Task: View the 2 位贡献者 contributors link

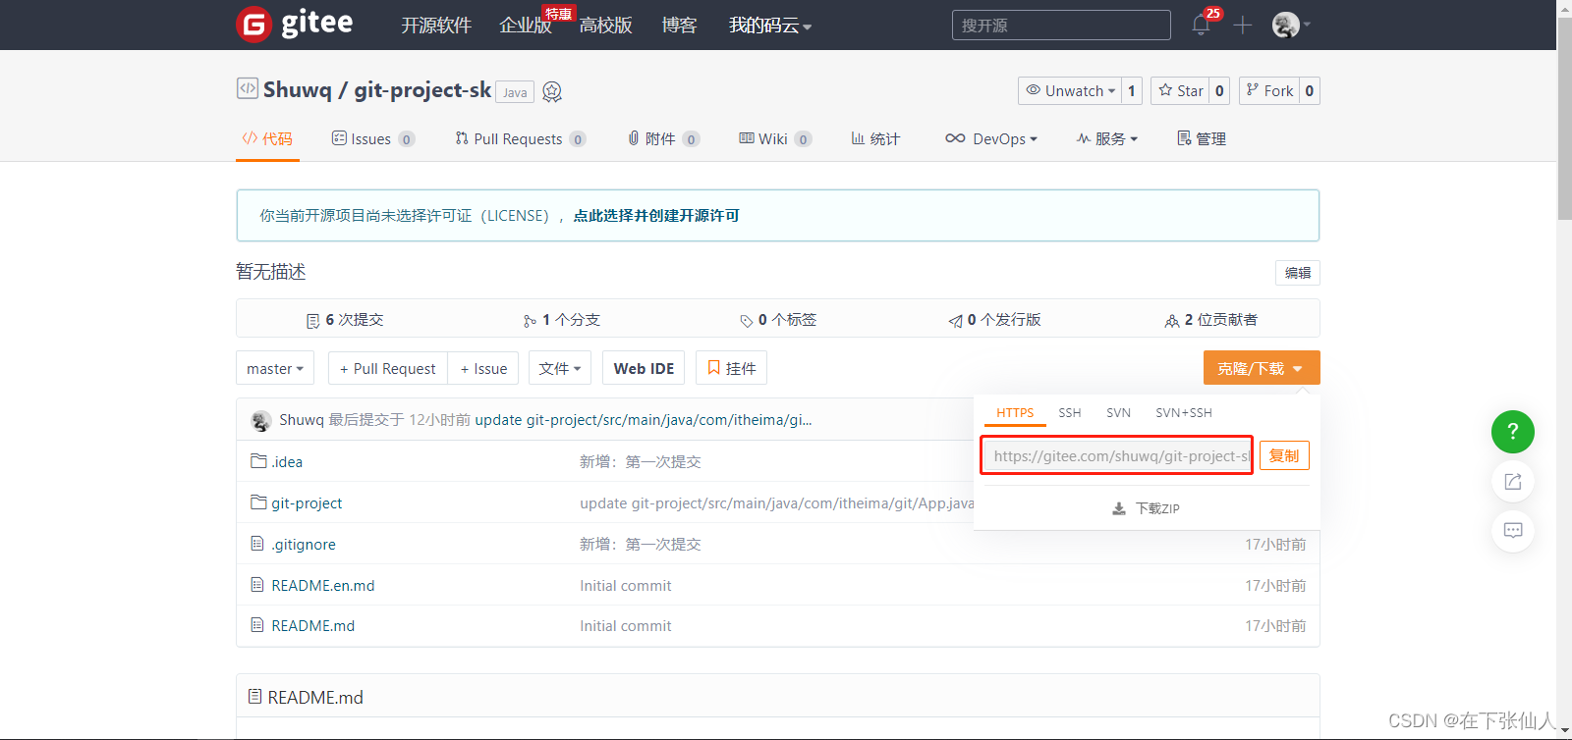Action: (1210, 320)
